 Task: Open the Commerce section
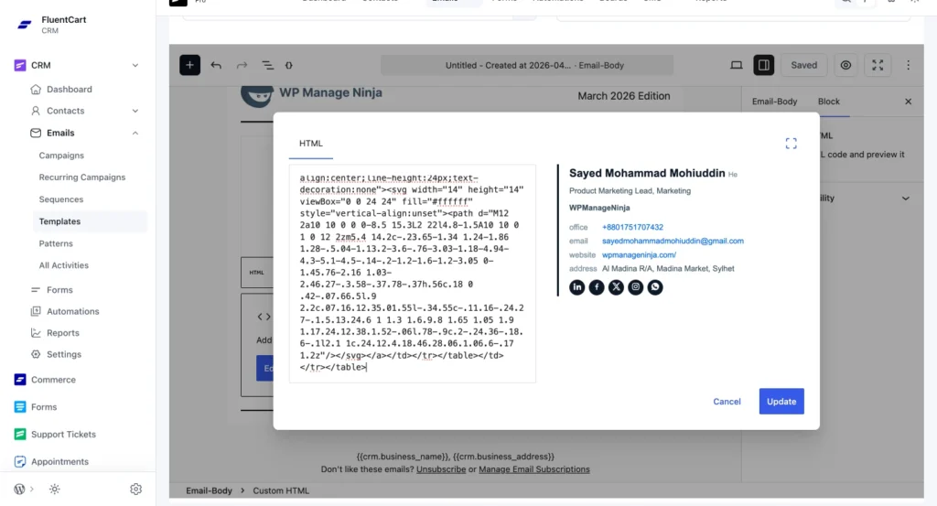tap(53, 380)
